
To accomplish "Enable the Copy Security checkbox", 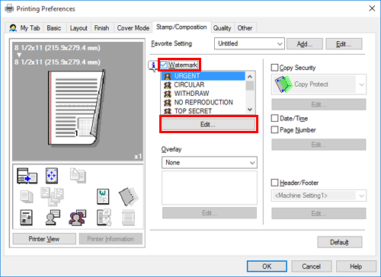I will tap(274, 68).
